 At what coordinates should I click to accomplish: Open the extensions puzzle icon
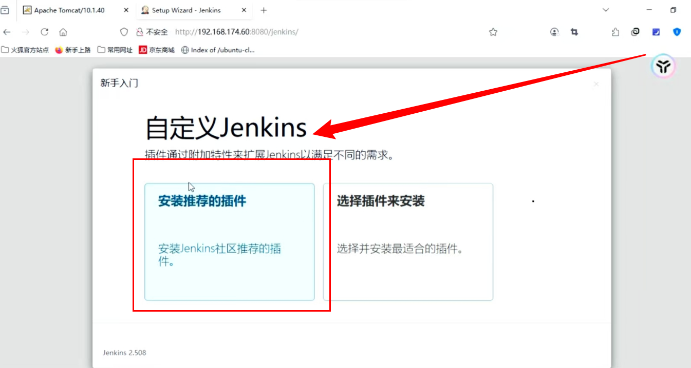click(x=615, y=32)
